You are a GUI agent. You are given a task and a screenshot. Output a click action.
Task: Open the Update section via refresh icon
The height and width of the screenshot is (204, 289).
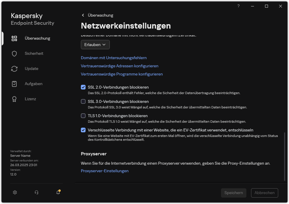[x=31, y=68]
